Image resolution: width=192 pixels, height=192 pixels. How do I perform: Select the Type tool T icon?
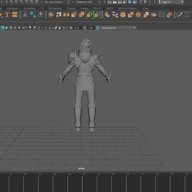coord(7,15)
